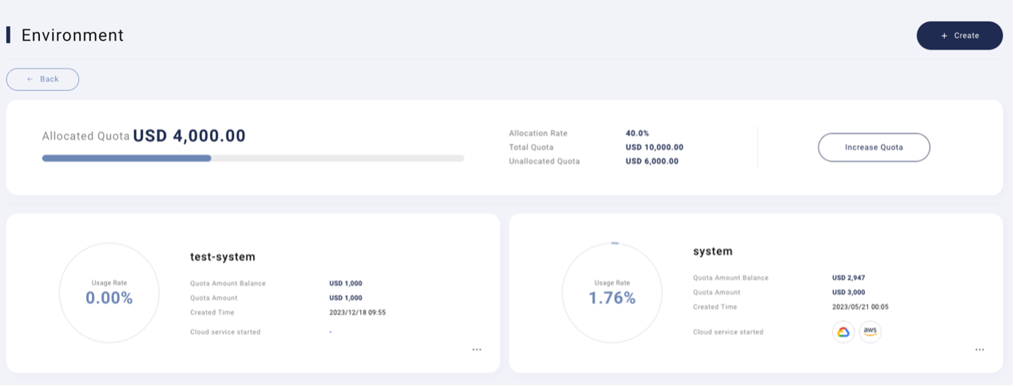Open the three-dot menu on system card

[980, 349]
